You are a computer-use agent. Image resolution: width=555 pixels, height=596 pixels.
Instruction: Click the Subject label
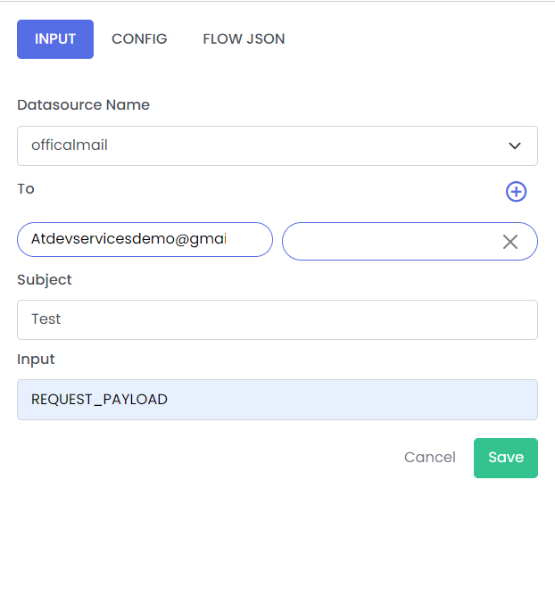(x=45, y=280)
